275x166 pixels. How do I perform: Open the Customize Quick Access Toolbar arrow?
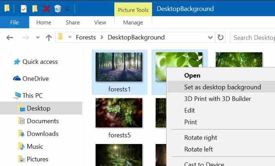coord(67,9)
